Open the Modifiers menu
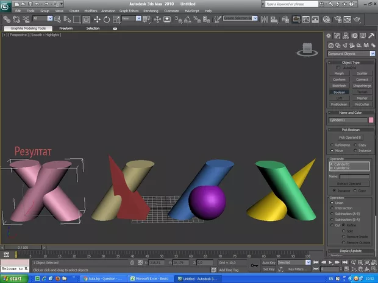The image size is (378, 283). (x=90, y=11)
